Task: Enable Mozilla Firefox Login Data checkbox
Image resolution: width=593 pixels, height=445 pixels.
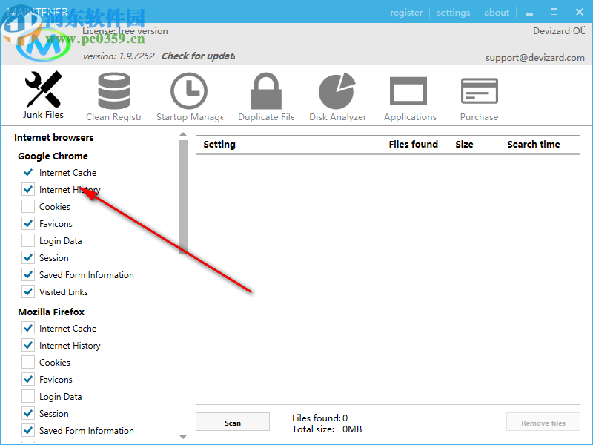Action: (x=28, y=396)
